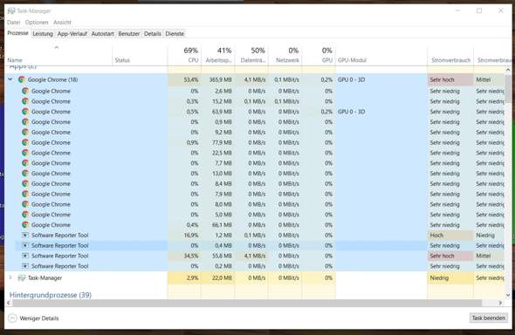Click Chrome icon of the 15,2 MB process
Viewport: 515px width, 335px height.
[x=25, y=101]
